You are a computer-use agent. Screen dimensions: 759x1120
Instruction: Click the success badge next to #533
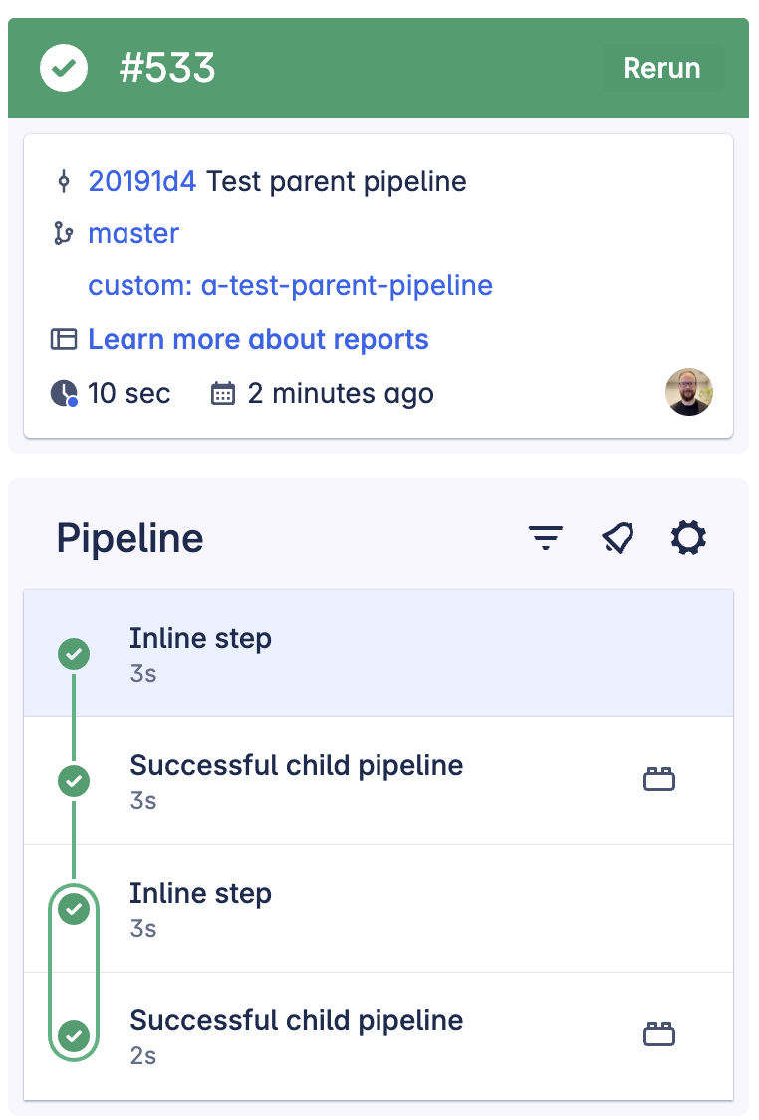click(64, 68)
